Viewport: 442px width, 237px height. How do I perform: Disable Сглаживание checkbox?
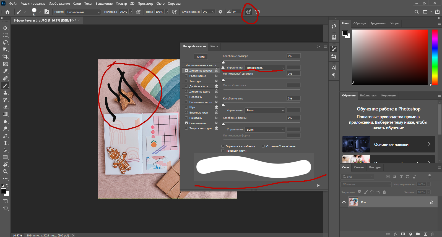coord(186,123)
